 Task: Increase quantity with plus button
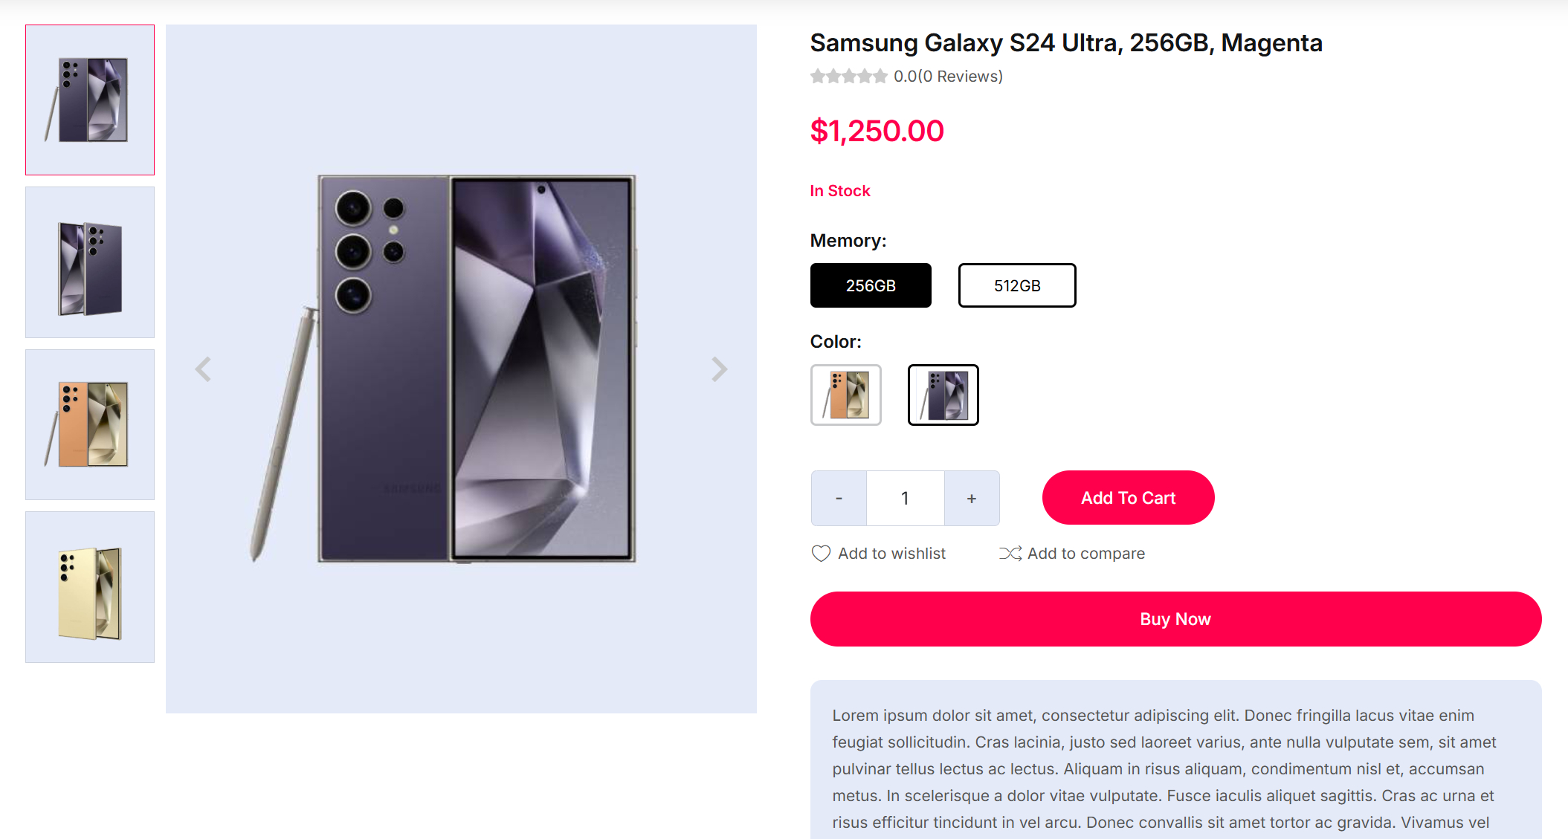(971, 498)
